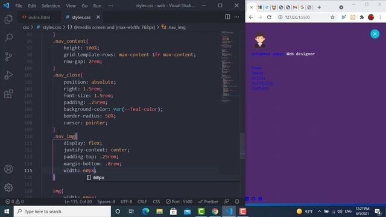
Task: Click the blue arrow extension icon in Chrome
Action: click(x=344, y=17)
